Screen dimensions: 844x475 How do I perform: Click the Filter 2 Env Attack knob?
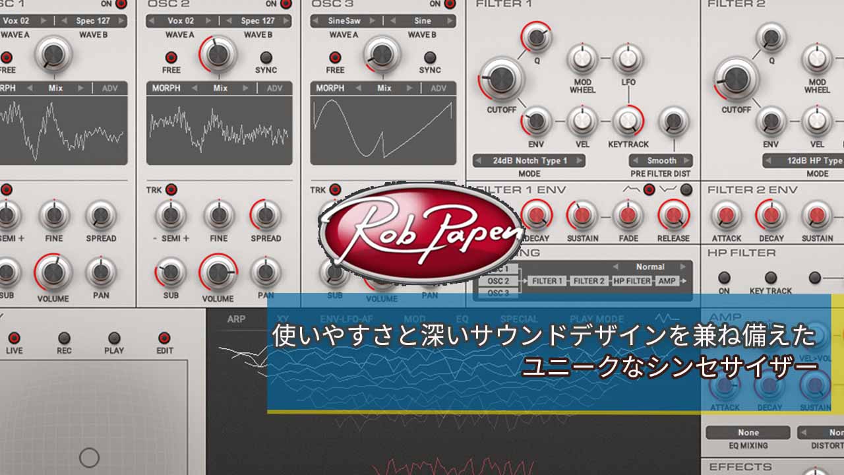click(x=726, y=215)
